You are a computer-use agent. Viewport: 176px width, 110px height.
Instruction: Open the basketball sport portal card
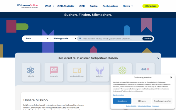[x=122, y=69]
